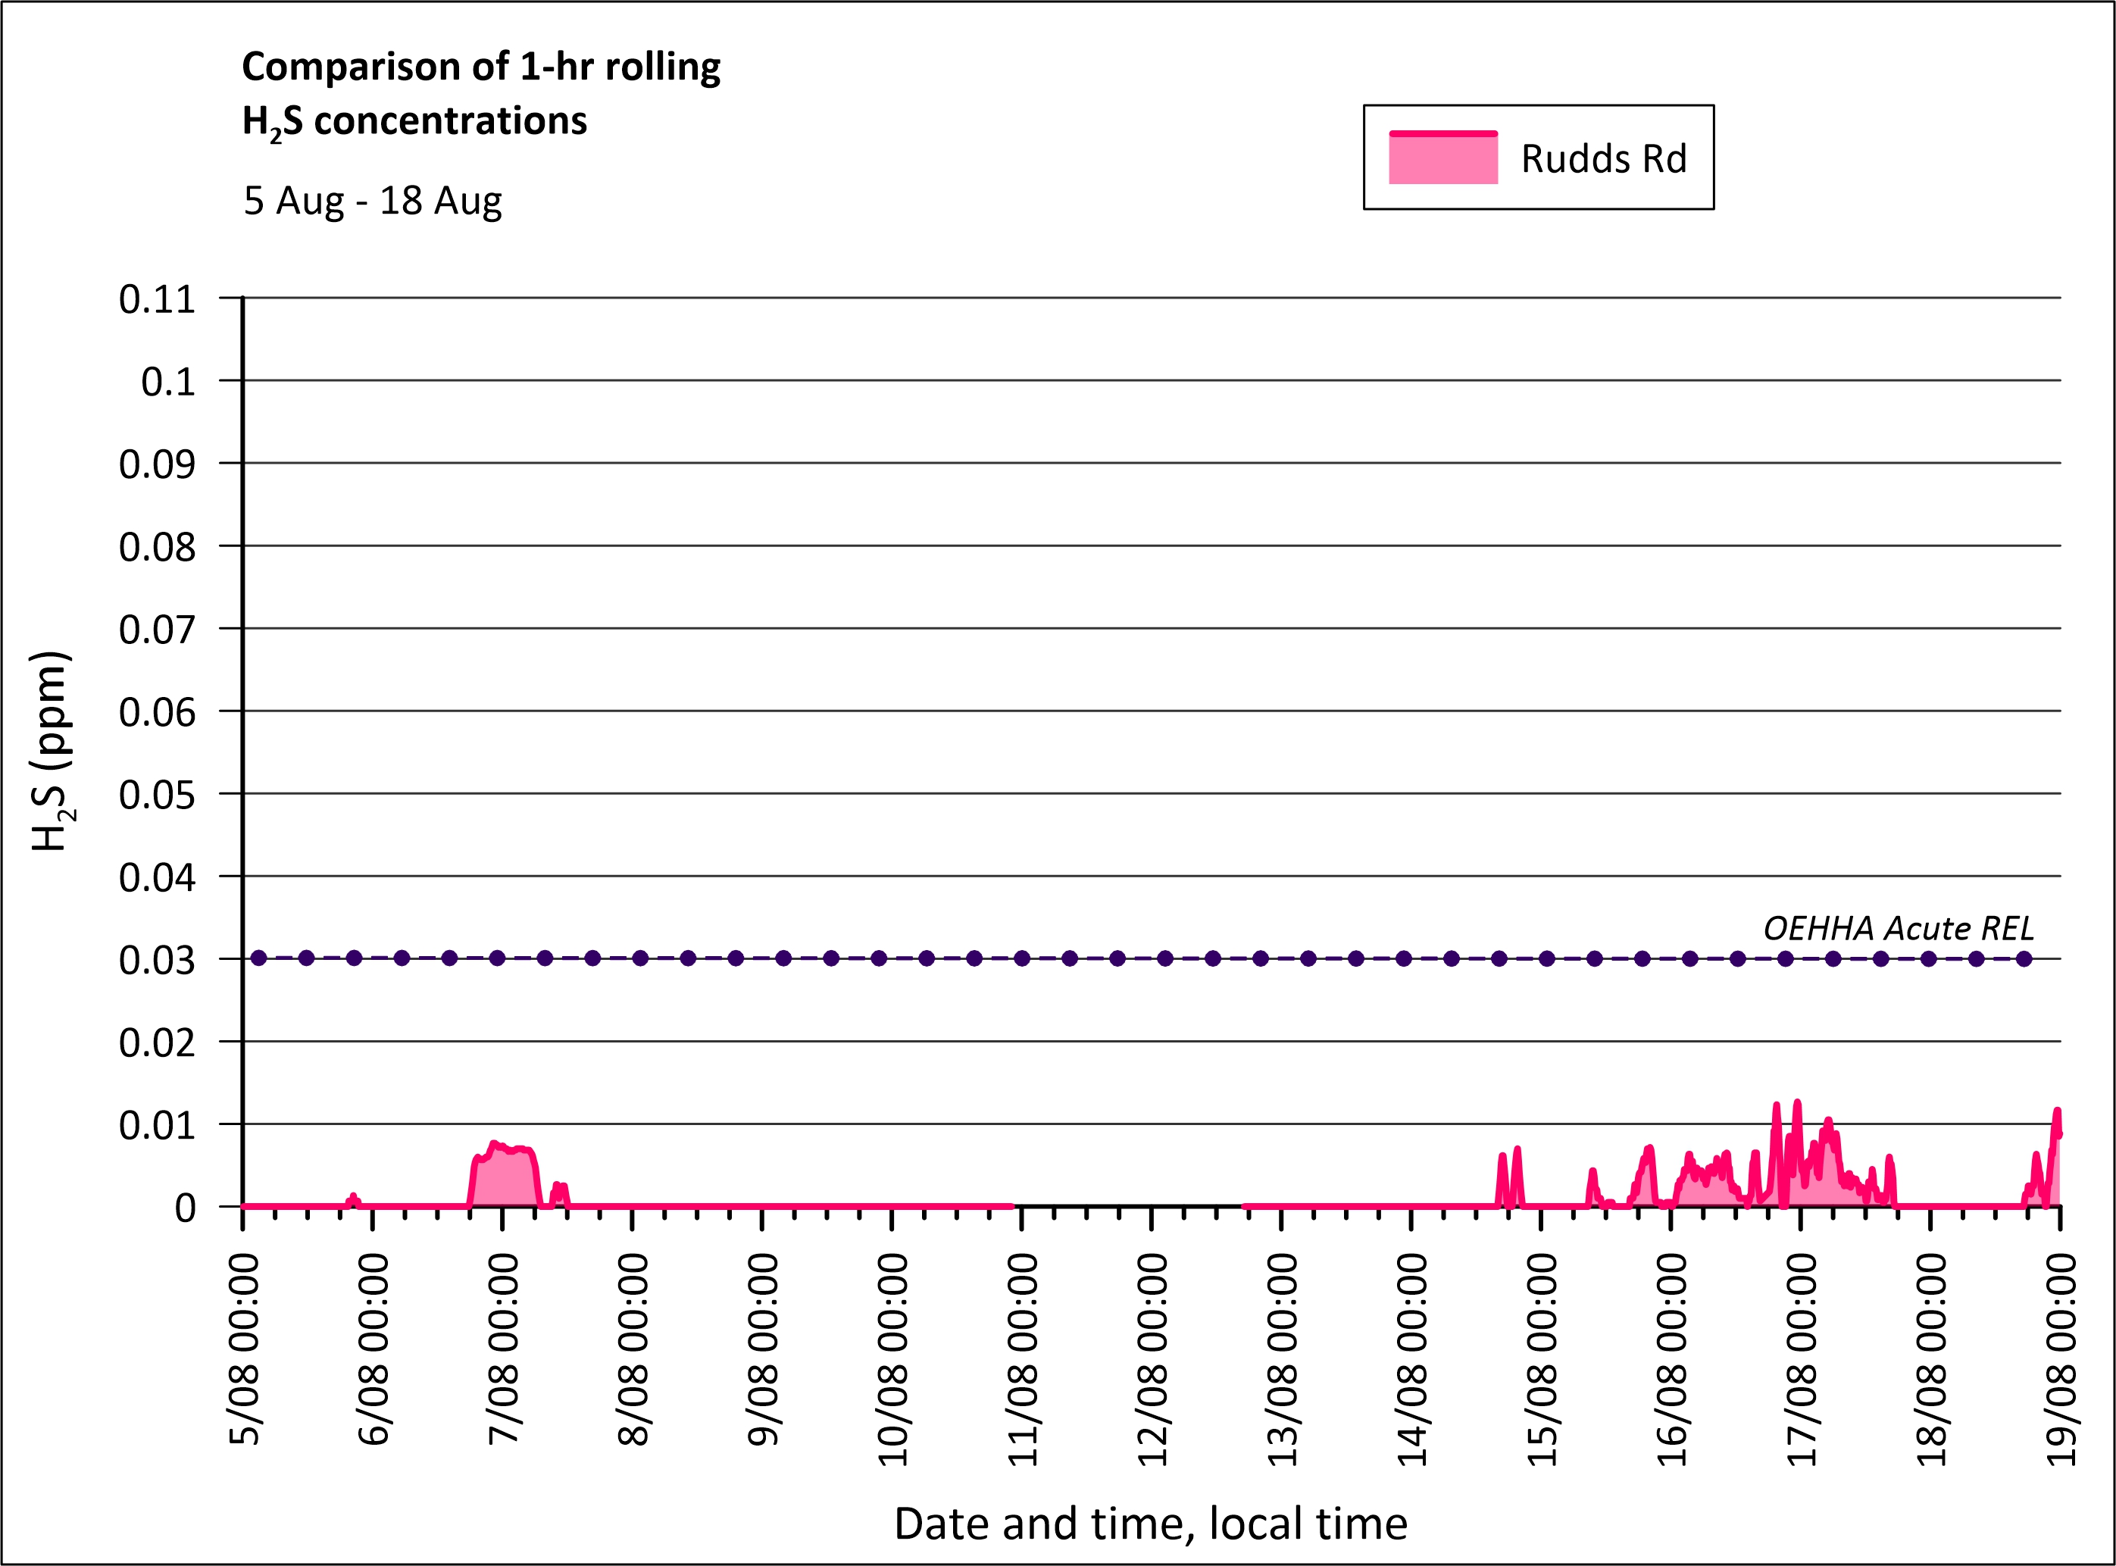Click the 5 Aug - 18 Aug subtitle
The height and width of the screenshot is (1566, 2116).
click(373, 201)
